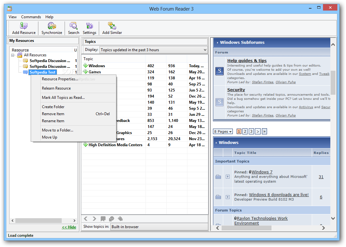Click the next page arrow button
Viewport: 346px width, 247px height.
click(257, 131)
